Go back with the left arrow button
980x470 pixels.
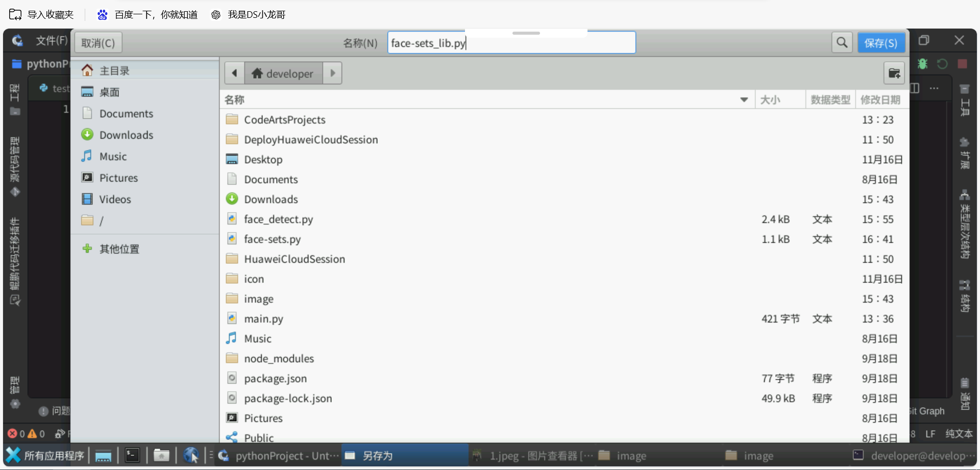[234, 73]
